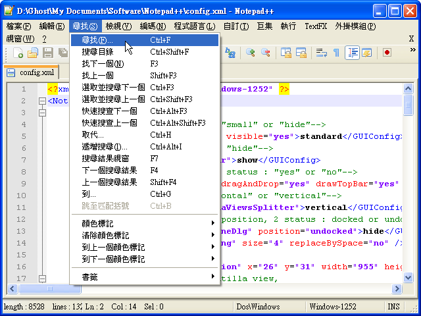Click the Save All toolbar icon
Viewport: 421px width, 316px height.
tap(63, 53)
